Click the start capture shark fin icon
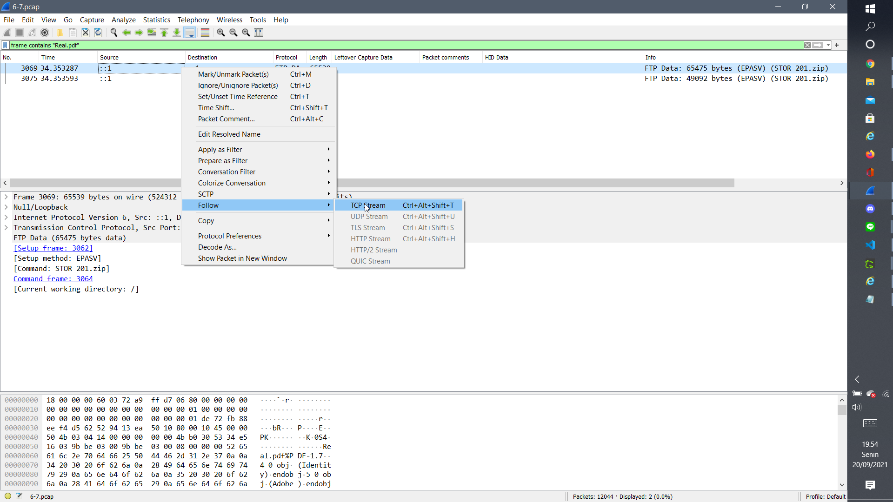The image size is (893, 502). pyautogui.click(x=7, y=33)
